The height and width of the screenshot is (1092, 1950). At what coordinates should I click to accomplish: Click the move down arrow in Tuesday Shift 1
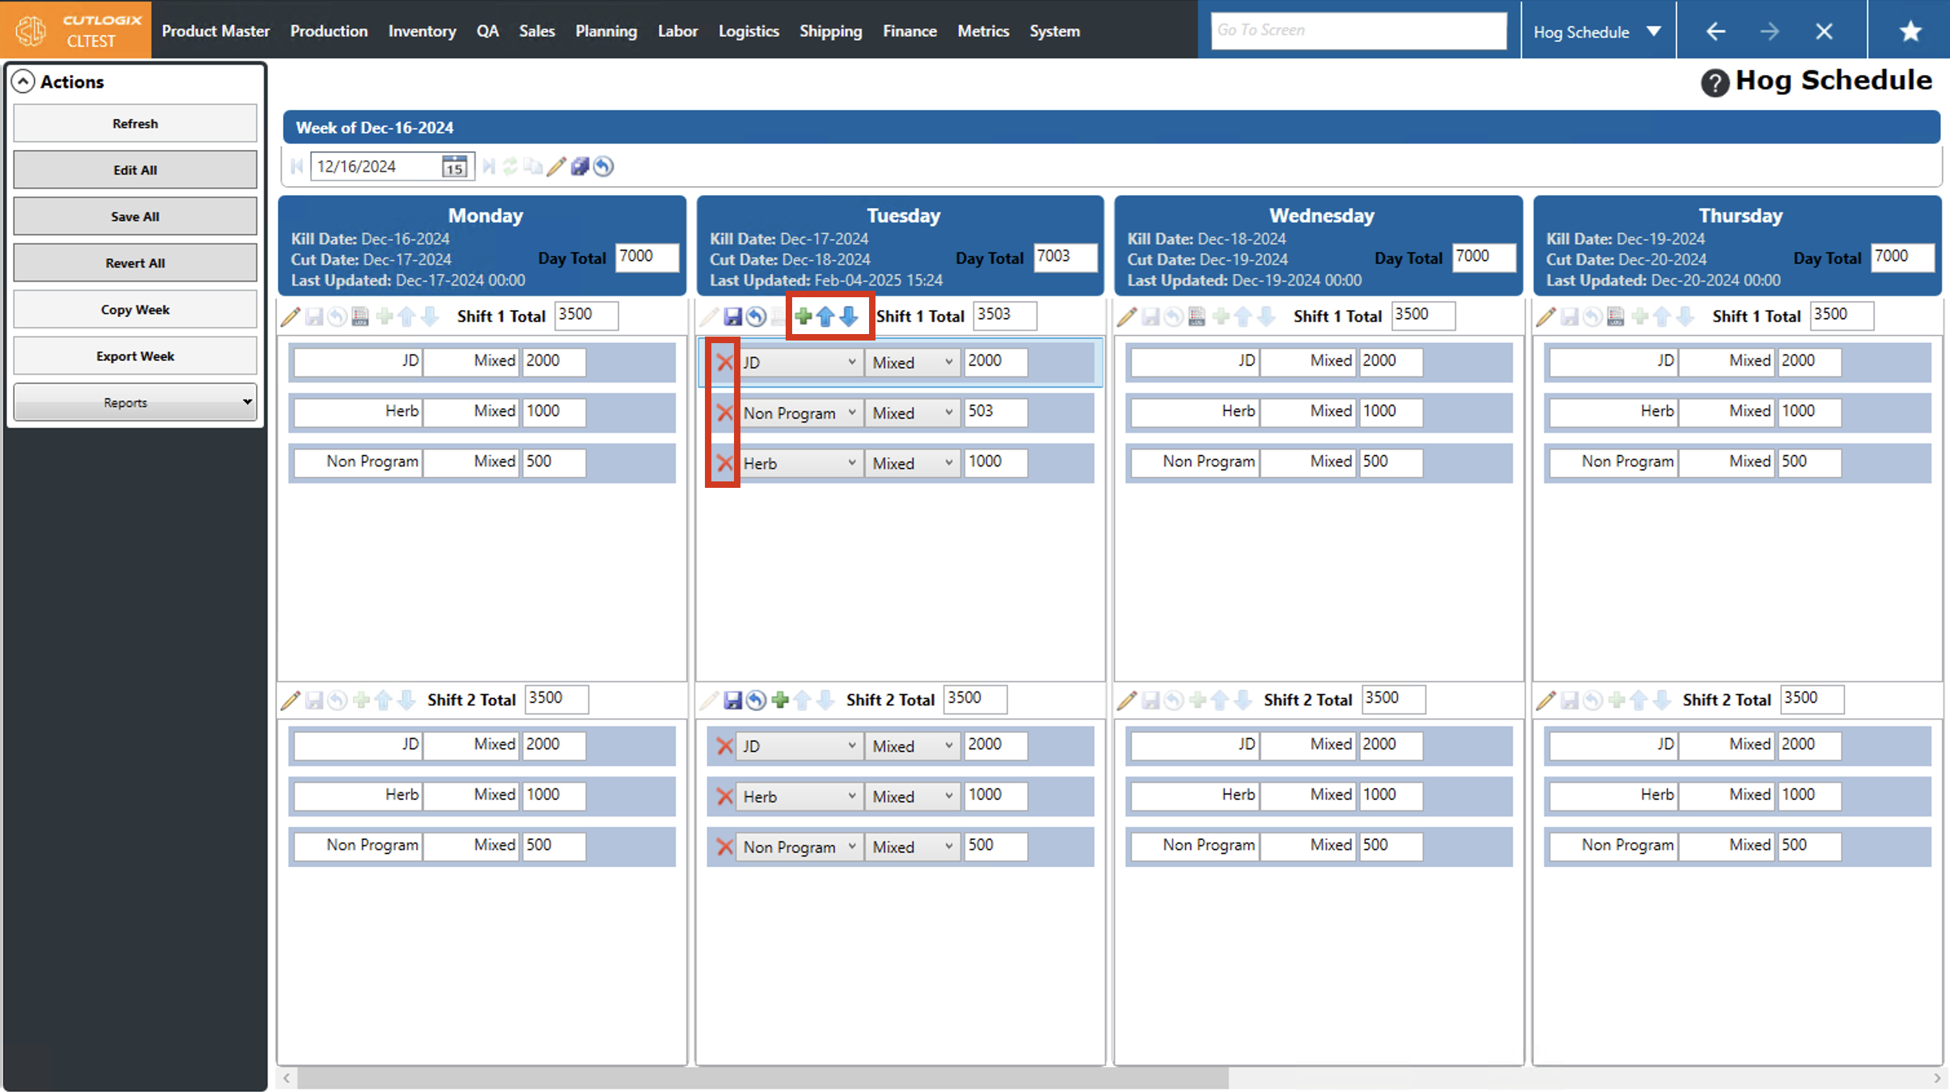pyautogui.click(x=850, y=316)
